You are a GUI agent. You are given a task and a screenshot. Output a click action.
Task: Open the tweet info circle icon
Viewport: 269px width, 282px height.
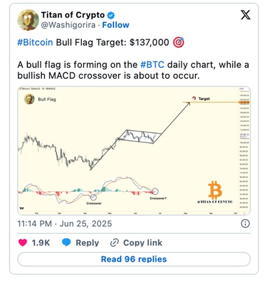(x=245, y=224)
